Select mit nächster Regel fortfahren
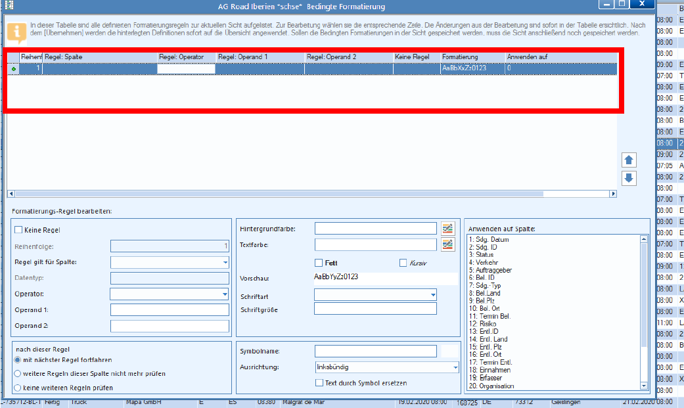Image resolution: width=684 pixels, height=408 pixels. point(18,360)
